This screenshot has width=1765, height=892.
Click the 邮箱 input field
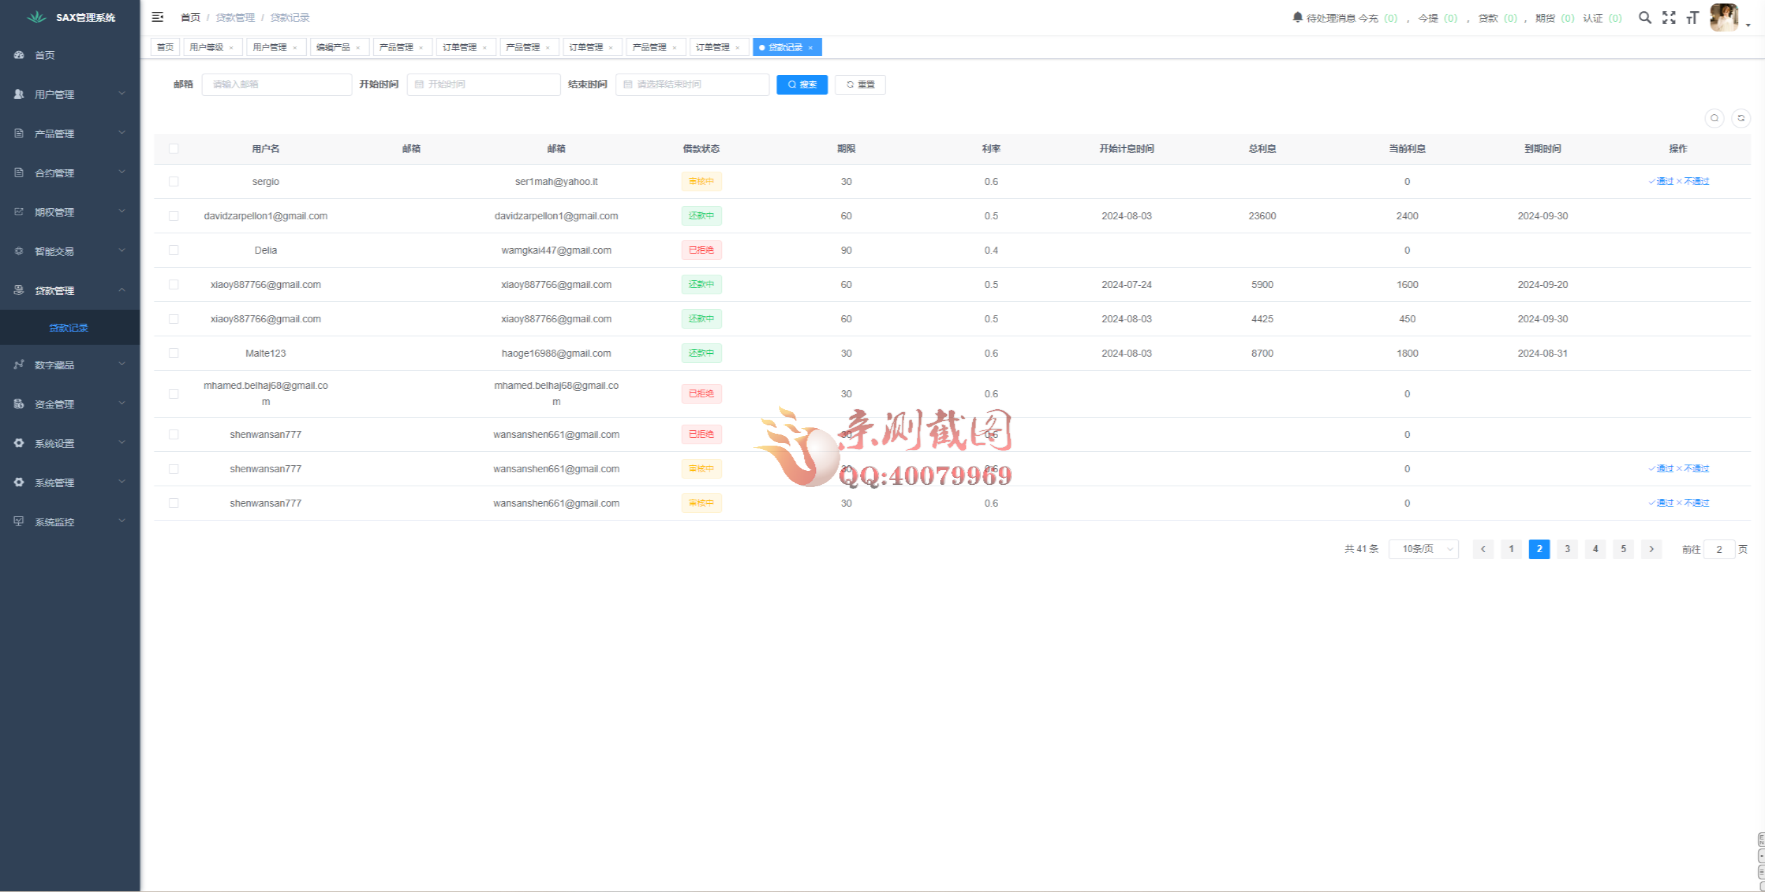[x=277, y=84]
